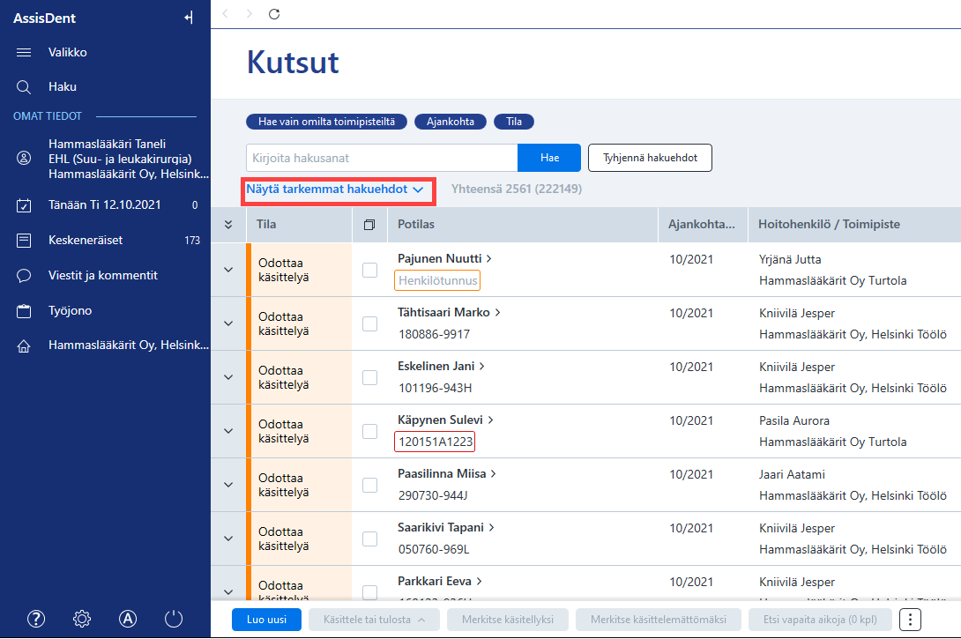Open the Työjono clipboard icon
Viewport: 961px width, 639px height.
pyautogui.click(x=23, y=311)
